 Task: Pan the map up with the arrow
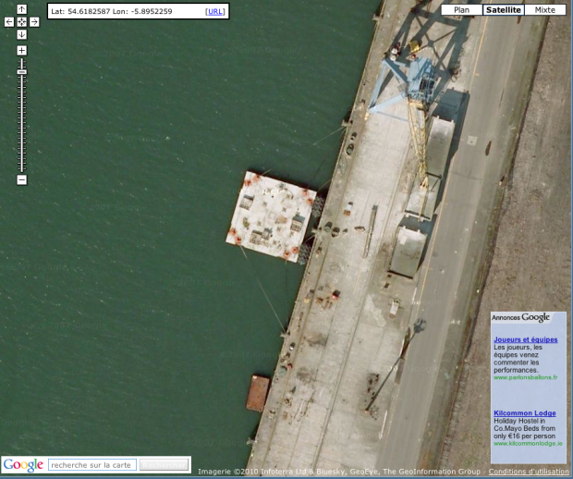[21, 9]
